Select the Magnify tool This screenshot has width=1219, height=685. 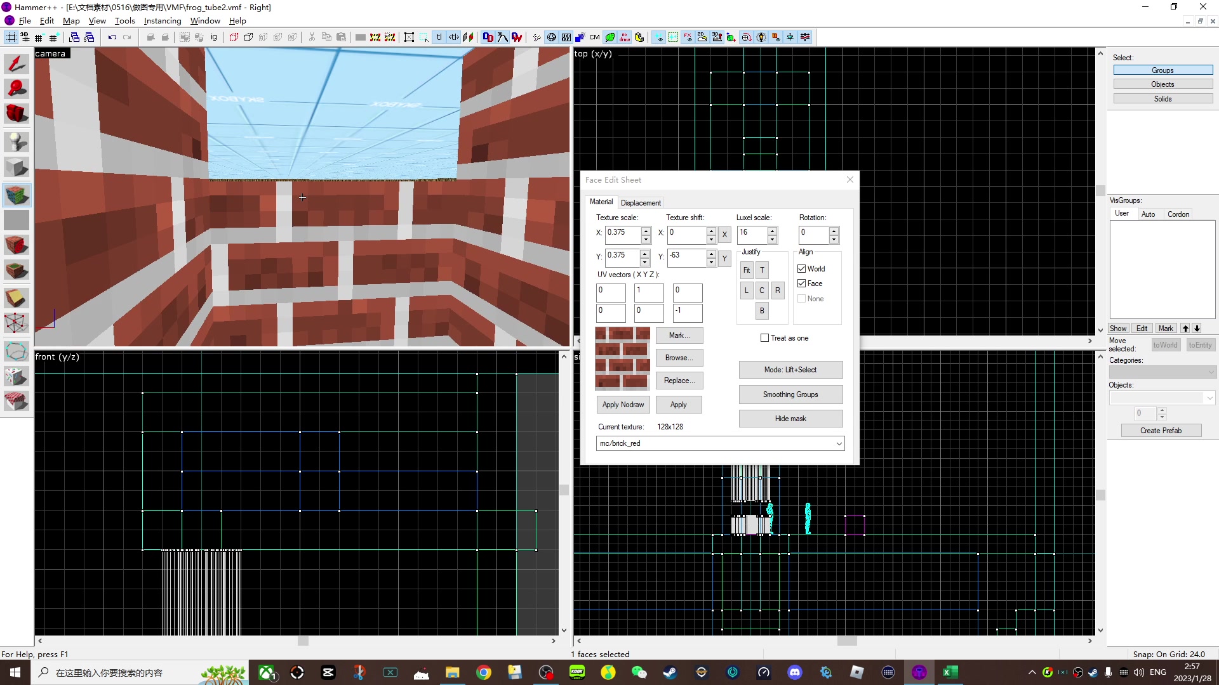click(x=17, y=89)
